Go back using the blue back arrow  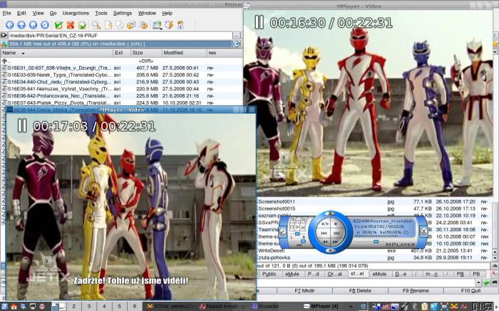coord(9,25)
